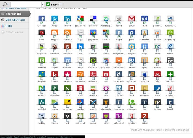This screenshot has width=193, height=138.
Task: Check the ning checkbox
Action: click(68, 92)
